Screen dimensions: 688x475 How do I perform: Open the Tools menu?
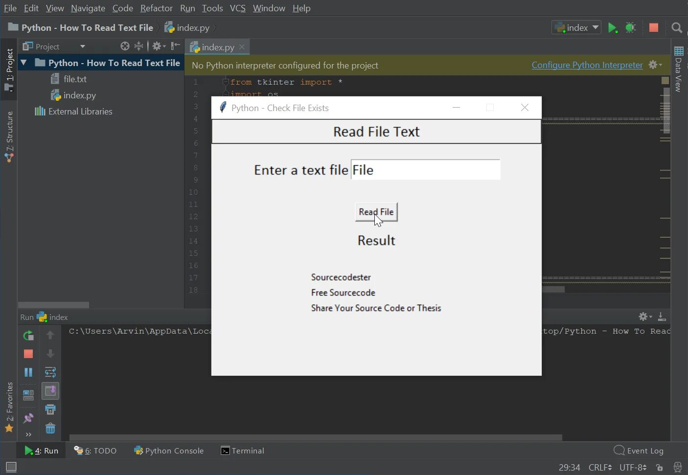(x=212, y=8)
